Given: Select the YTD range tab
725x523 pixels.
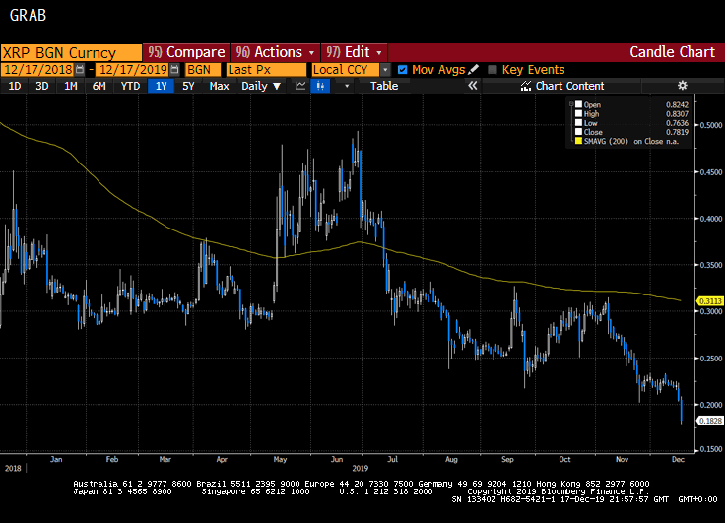Looking at the screenshot, I should point(130,86).
